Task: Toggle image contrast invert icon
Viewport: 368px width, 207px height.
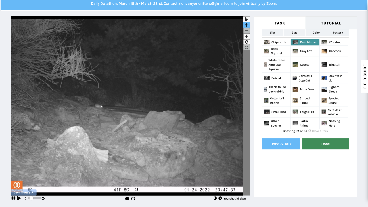Action: 215,198
